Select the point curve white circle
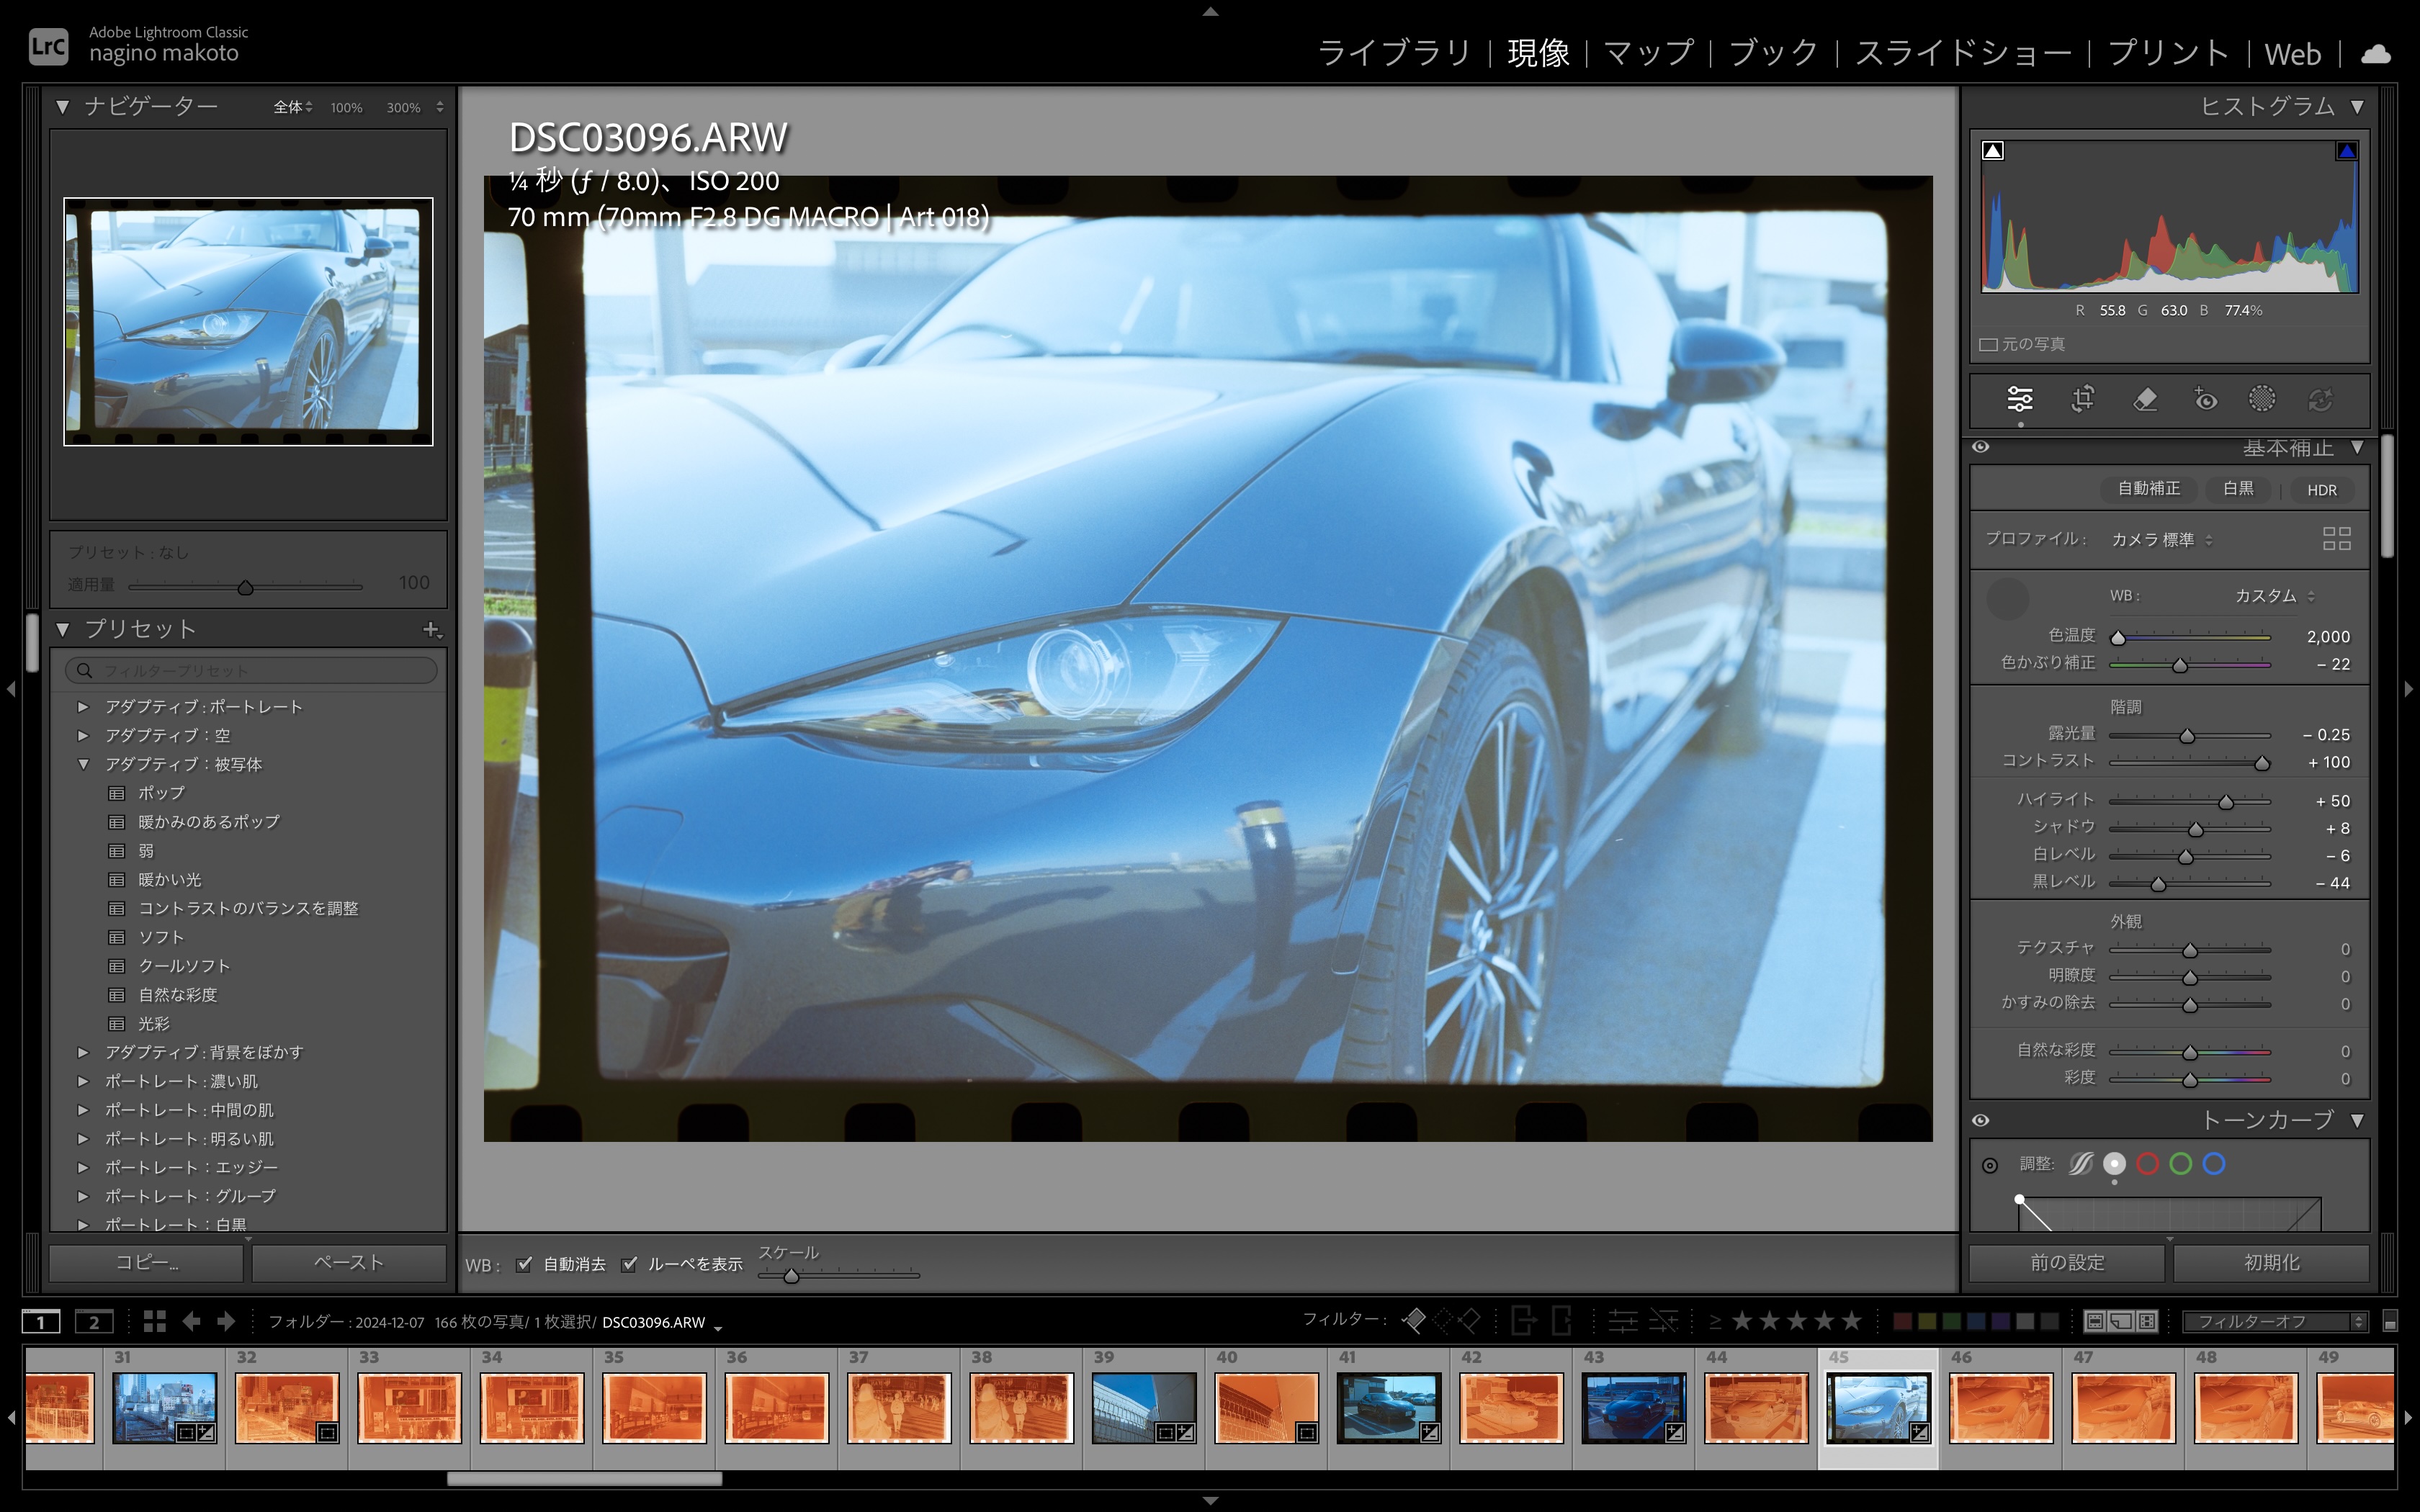The width and height of the screenshot is (2420, 1512). (2114, 1163)
